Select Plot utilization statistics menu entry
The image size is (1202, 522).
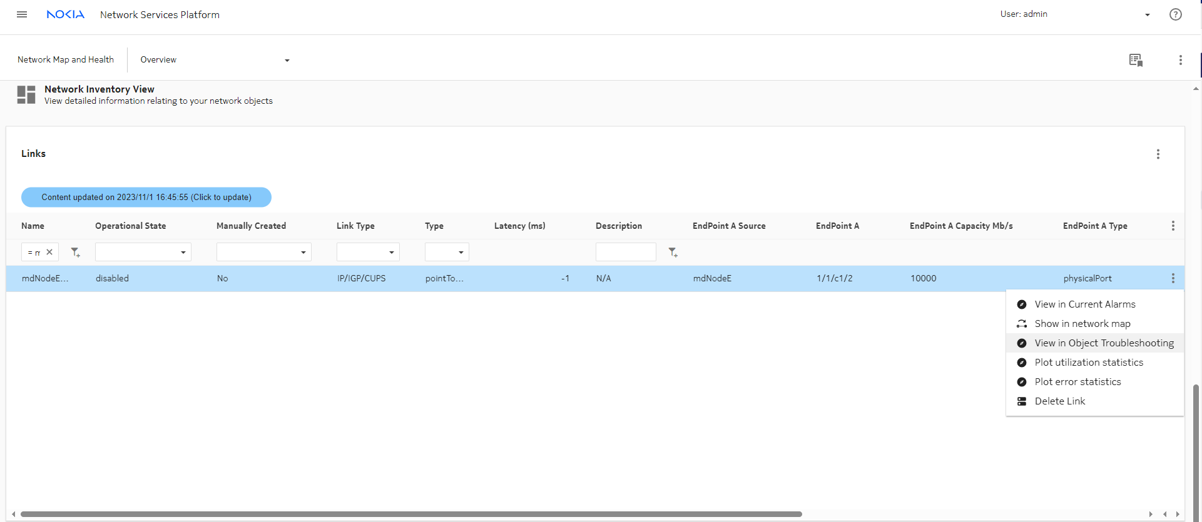click(x=1088, y=363)
